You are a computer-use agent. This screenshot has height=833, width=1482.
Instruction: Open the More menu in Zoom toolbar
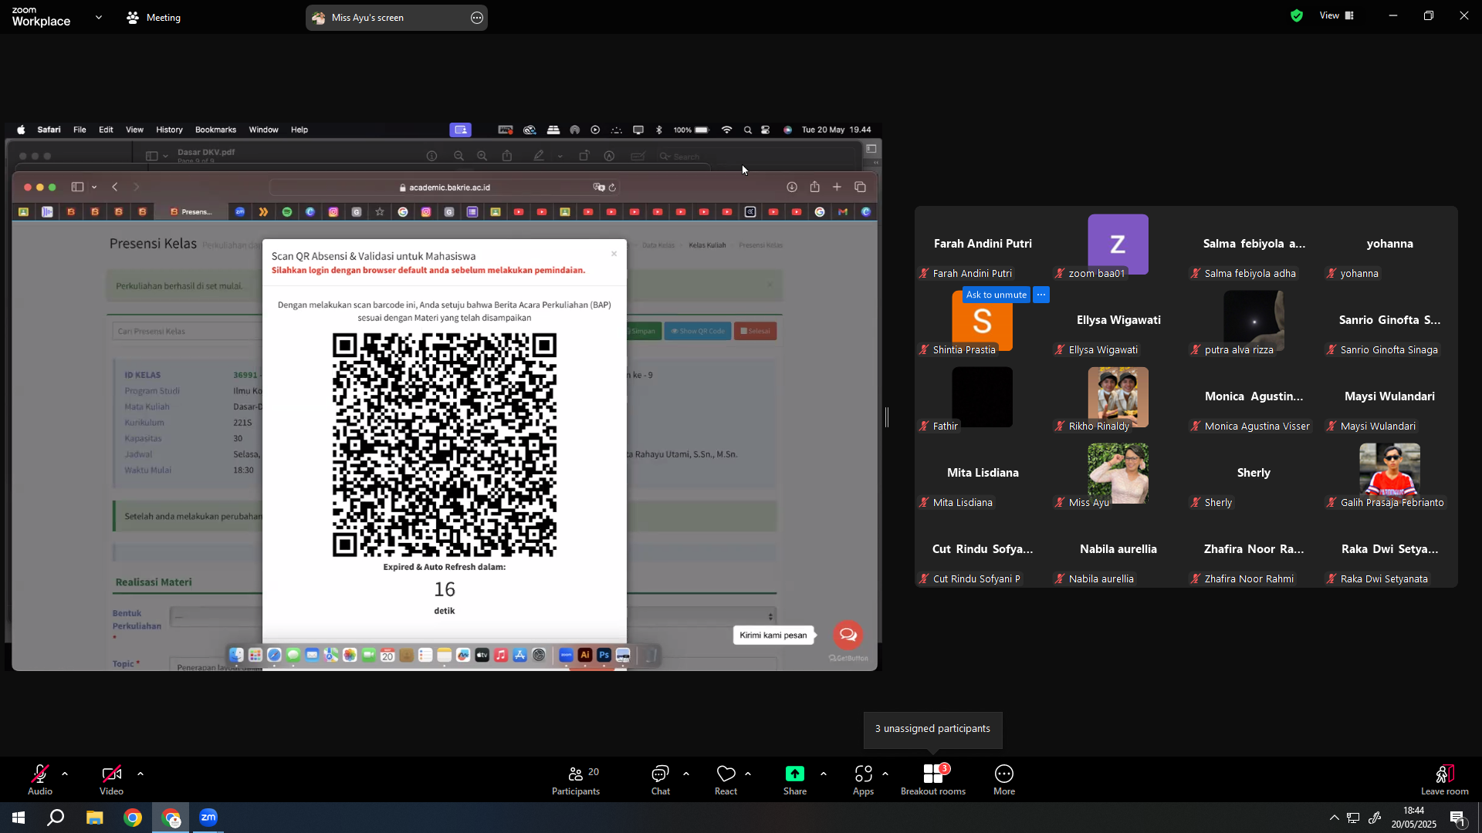(x=1004, y=779)
